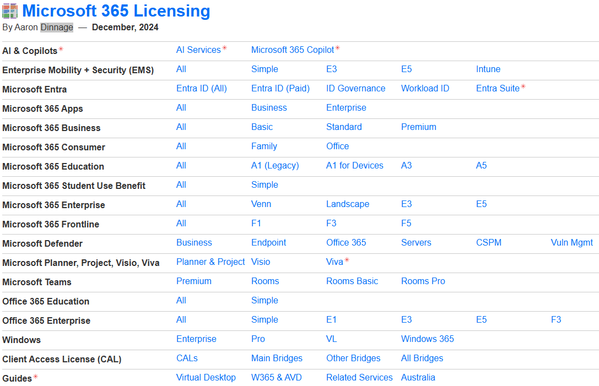This screenshot has height=386, width=599.
Task: Open Microsoft 365 Business Premium
Action: point(419,127)
